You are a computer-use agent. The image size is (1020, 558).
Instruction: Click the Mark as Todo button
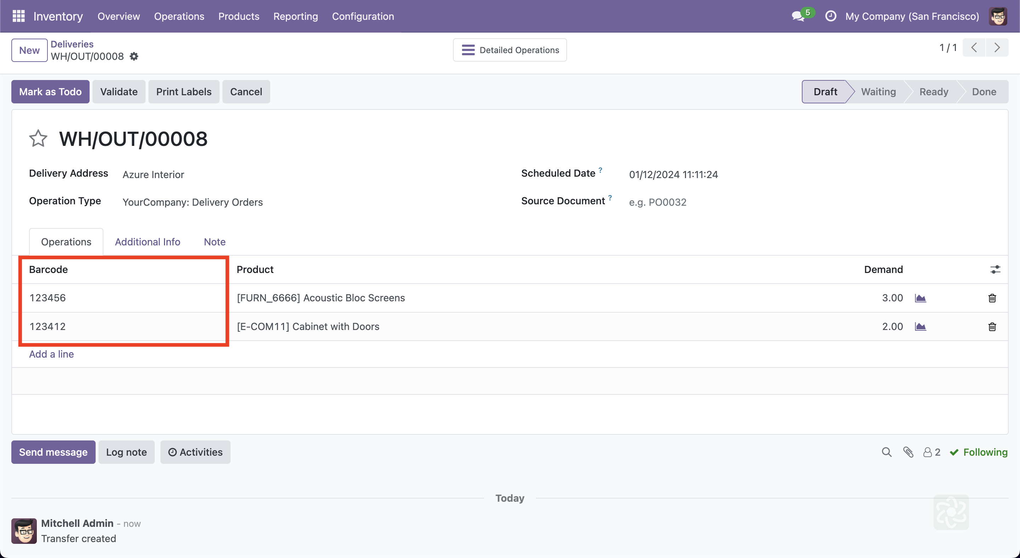click(x=50, y=92)
